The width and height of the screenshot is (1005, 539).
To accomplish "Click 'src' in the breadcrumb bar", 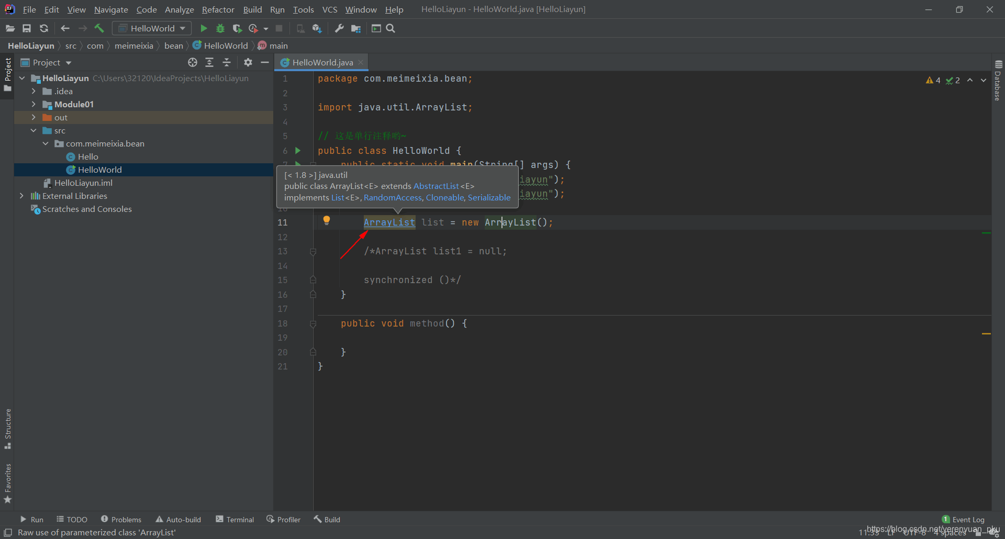I will coord(71,46).
